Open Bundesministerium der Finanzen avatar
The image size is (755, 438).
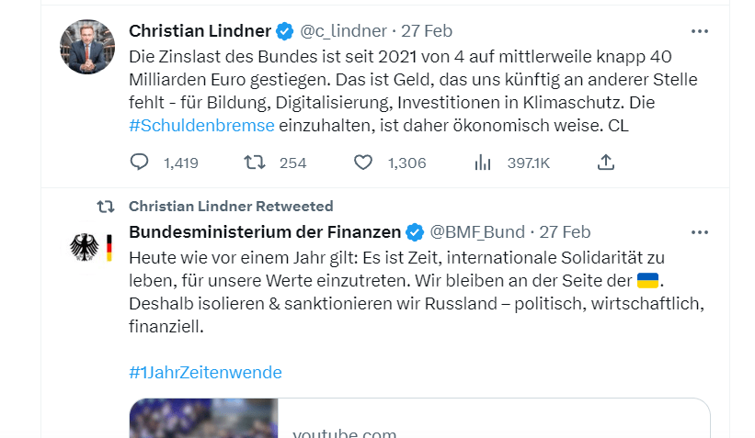point(90,247)
